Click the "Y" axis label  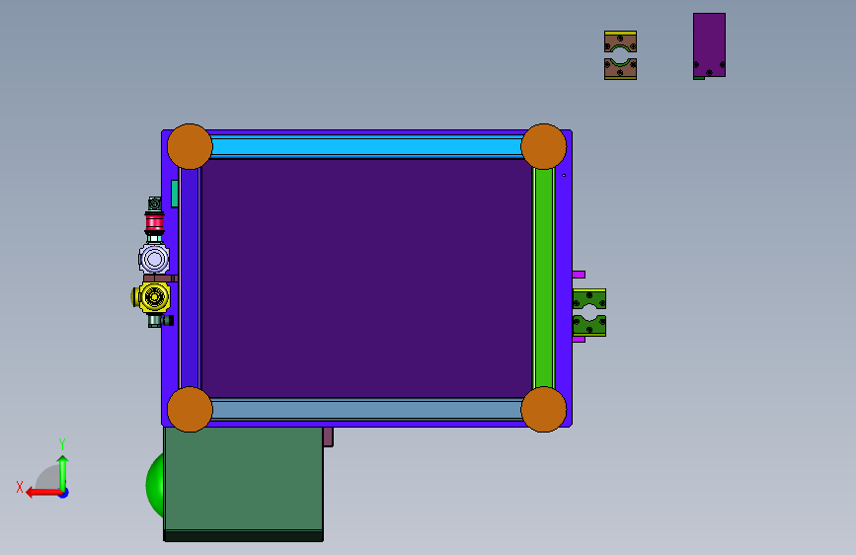coord(62,443)
